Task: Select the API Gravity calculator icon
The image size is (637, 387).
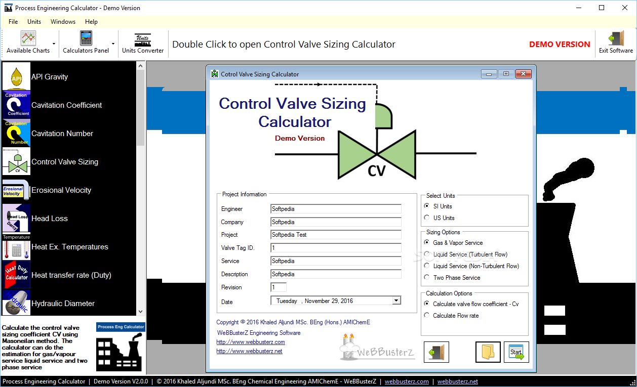Action: click(17, 76)
